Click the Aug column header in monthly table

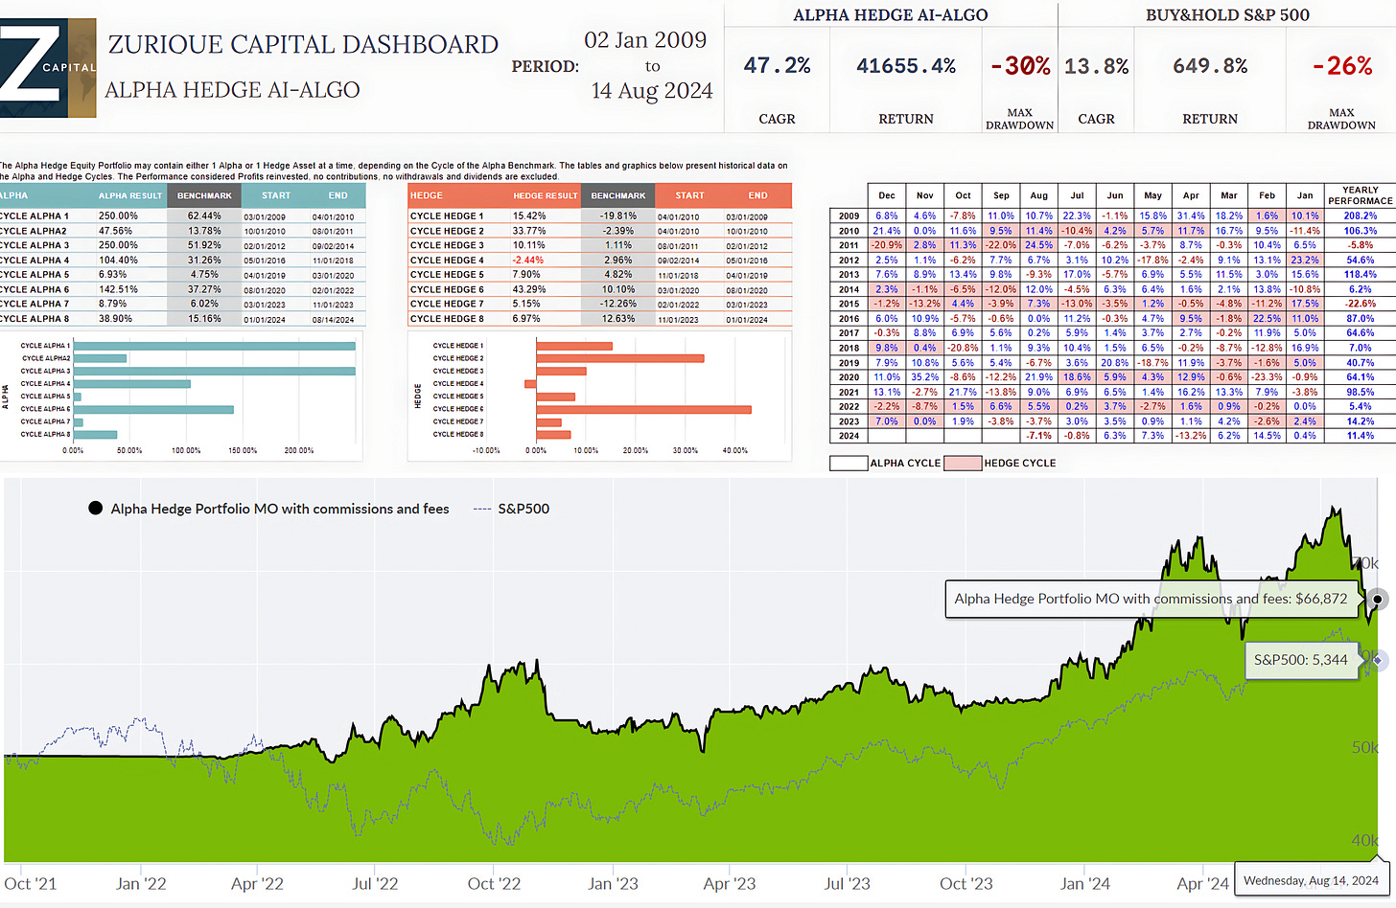tap(1039, 195)
